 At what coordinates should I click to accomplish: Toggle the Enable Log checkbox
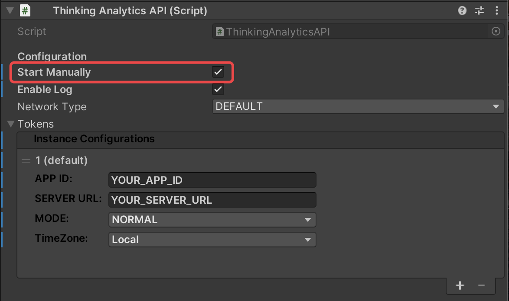tap(218, 89)
